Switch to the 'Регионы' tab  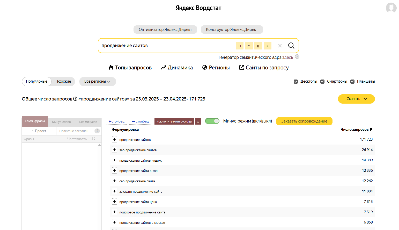click(x=216, y=68)
